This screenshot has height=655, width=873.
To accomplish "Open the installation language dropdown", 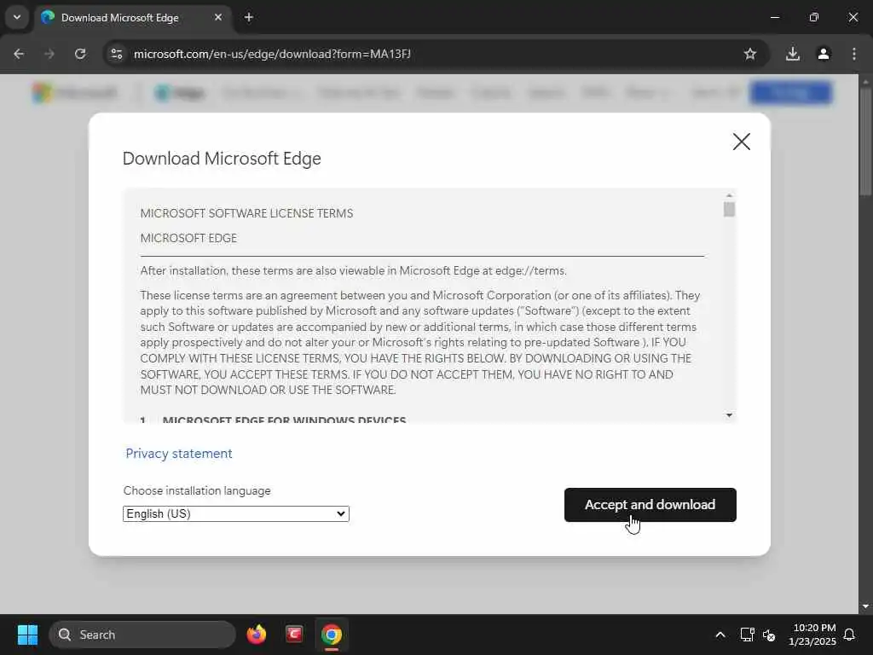I will 236,513.
